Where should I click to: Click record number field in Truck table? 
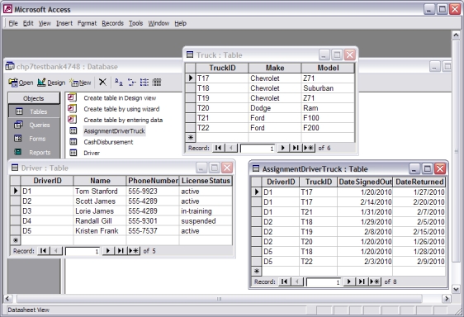pos(258,149)
